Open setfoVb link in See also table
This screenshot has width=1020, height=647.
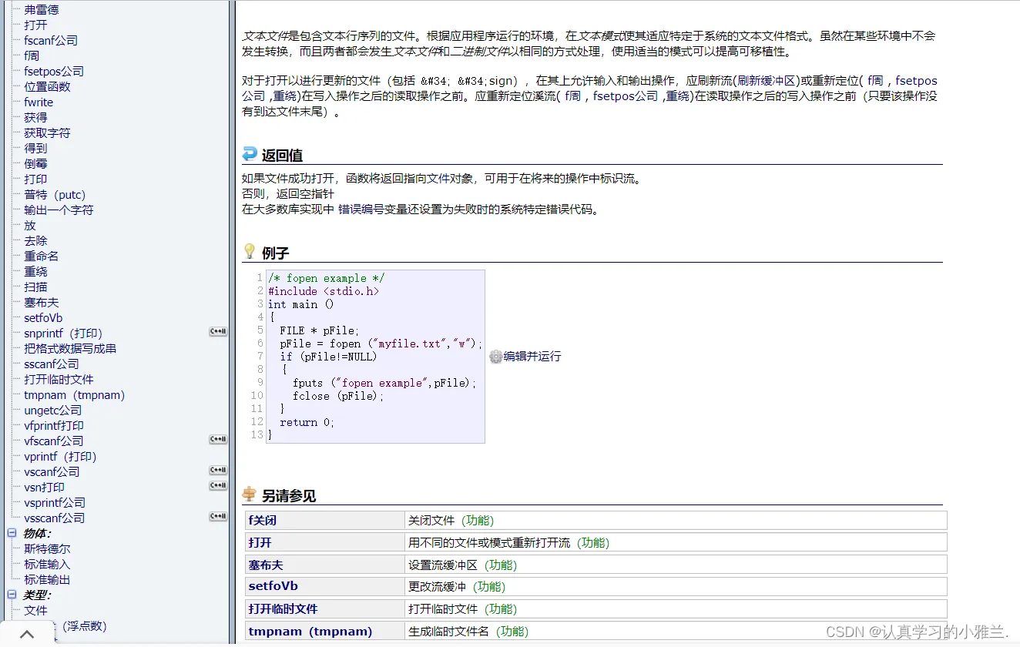click(x=273, y=587)
